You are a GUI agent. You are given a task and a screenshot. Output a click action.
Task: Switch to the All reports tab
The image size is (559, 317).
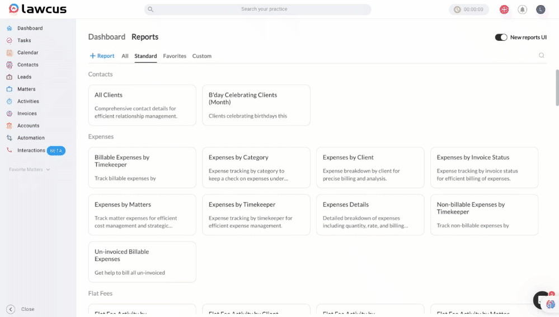(125, 56)
